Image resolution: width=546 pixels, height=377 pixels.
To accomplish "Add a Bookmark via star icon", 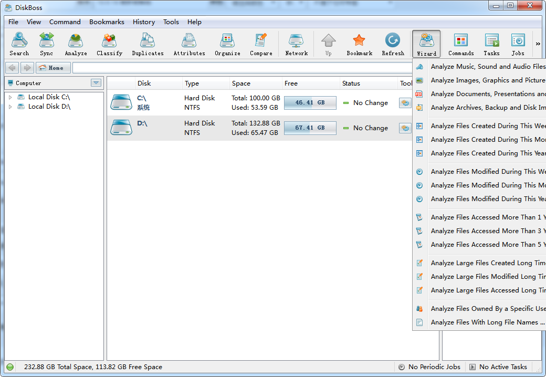I will [x=359, y=44].
